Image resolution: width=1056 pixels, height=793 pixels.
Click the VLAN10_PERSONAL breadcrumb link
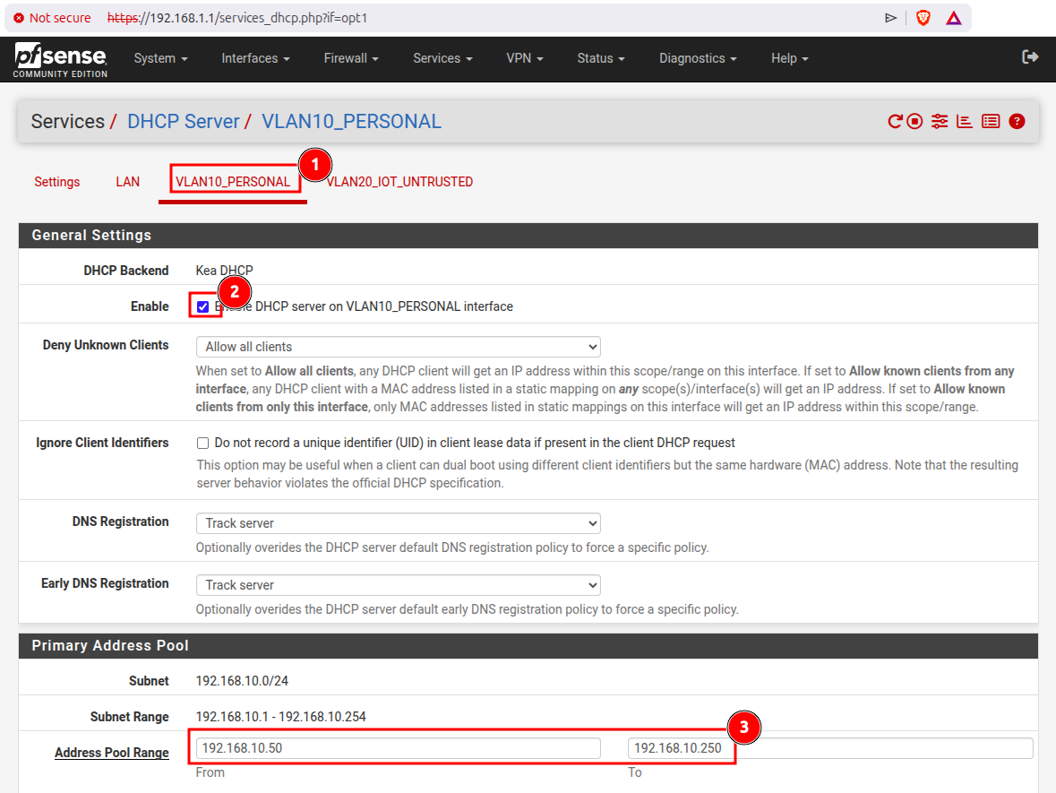coord(351,121)
